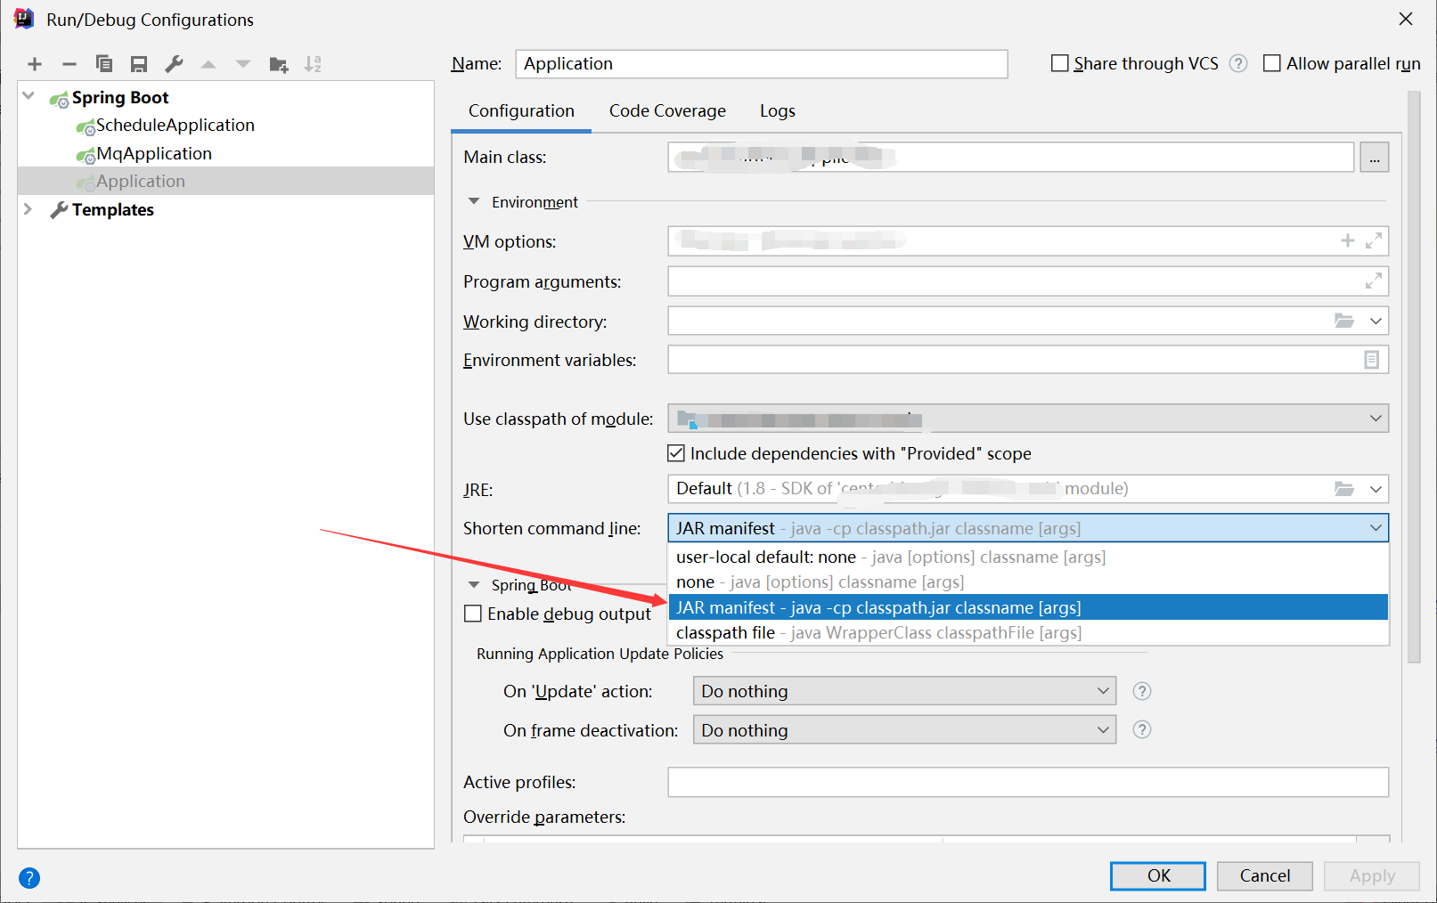Screen dimensions: 1437x903
Task: Uncheck Include dependencies with "Provided" scope
Action: coord(676,453)
